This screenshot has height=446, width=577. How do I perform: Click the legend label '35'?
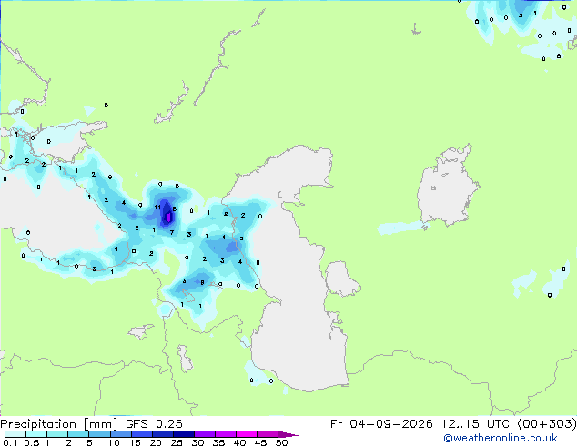point(218,442)
